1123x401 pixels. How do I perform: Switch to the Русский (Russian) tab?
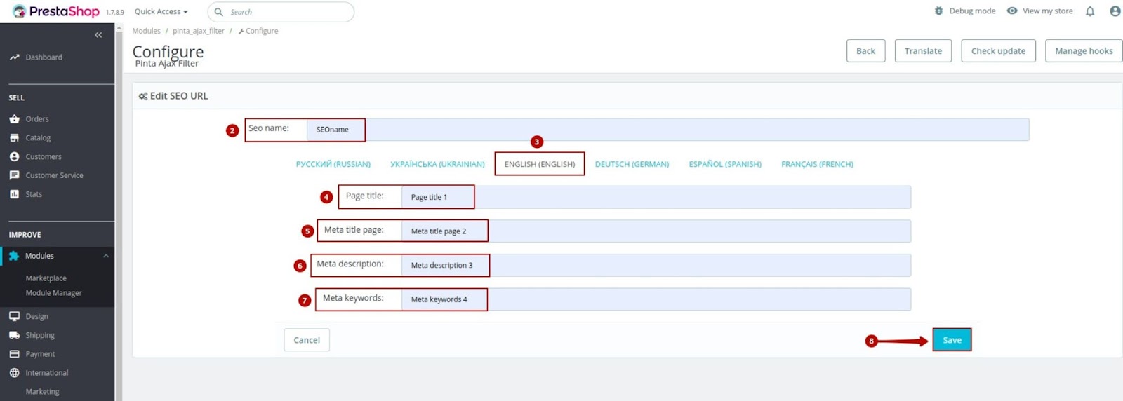[333, 164]
